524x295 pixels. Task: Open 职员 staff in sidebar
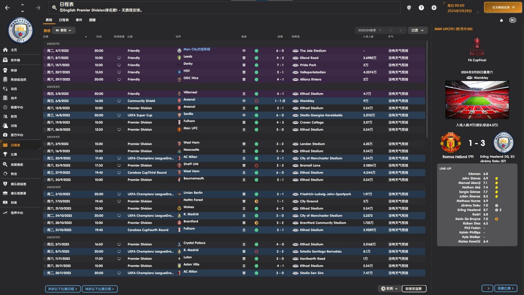[20, 116]
